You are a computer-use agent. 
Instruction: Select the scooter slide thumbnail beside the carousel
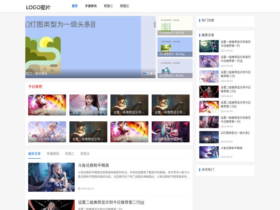[x=175, y=68]
